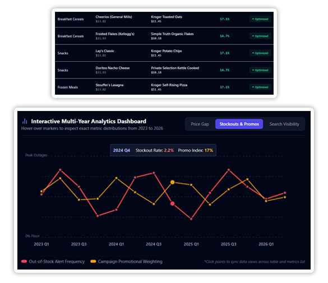Click 'Kroger Potato Chips' product name

[167, 51]
